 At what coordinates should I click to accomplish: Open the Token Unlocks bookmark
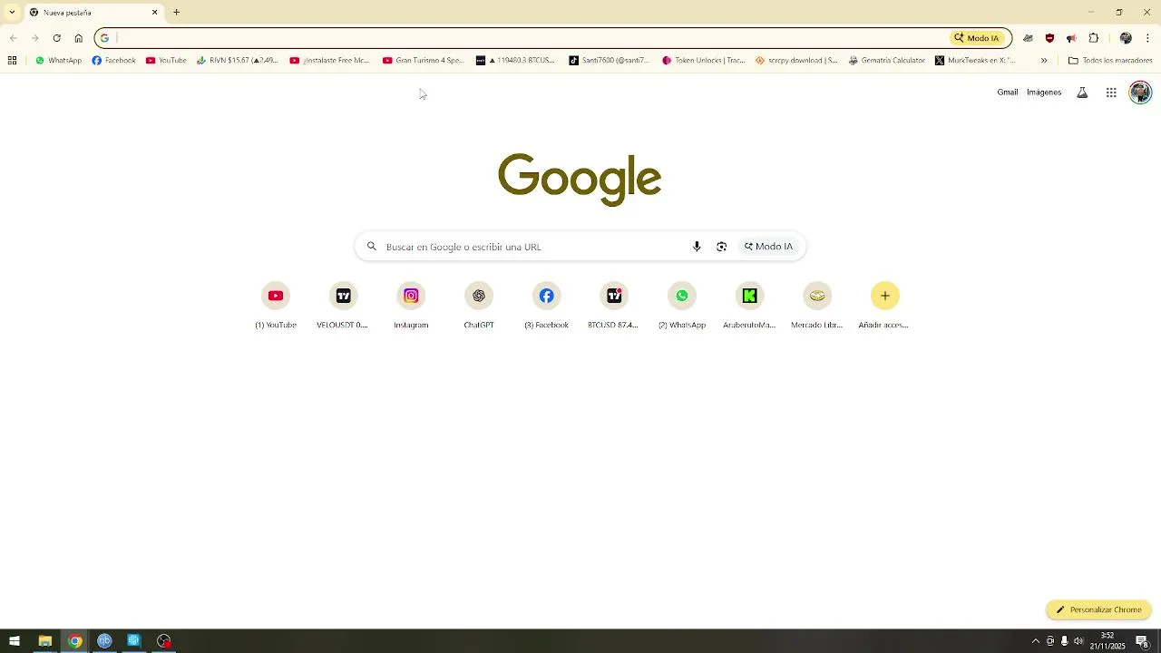(703, 61)
